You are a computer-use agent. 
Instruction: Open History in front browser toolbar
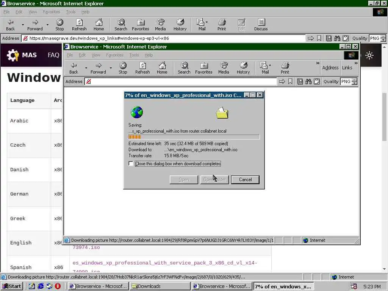click(243, 68)
